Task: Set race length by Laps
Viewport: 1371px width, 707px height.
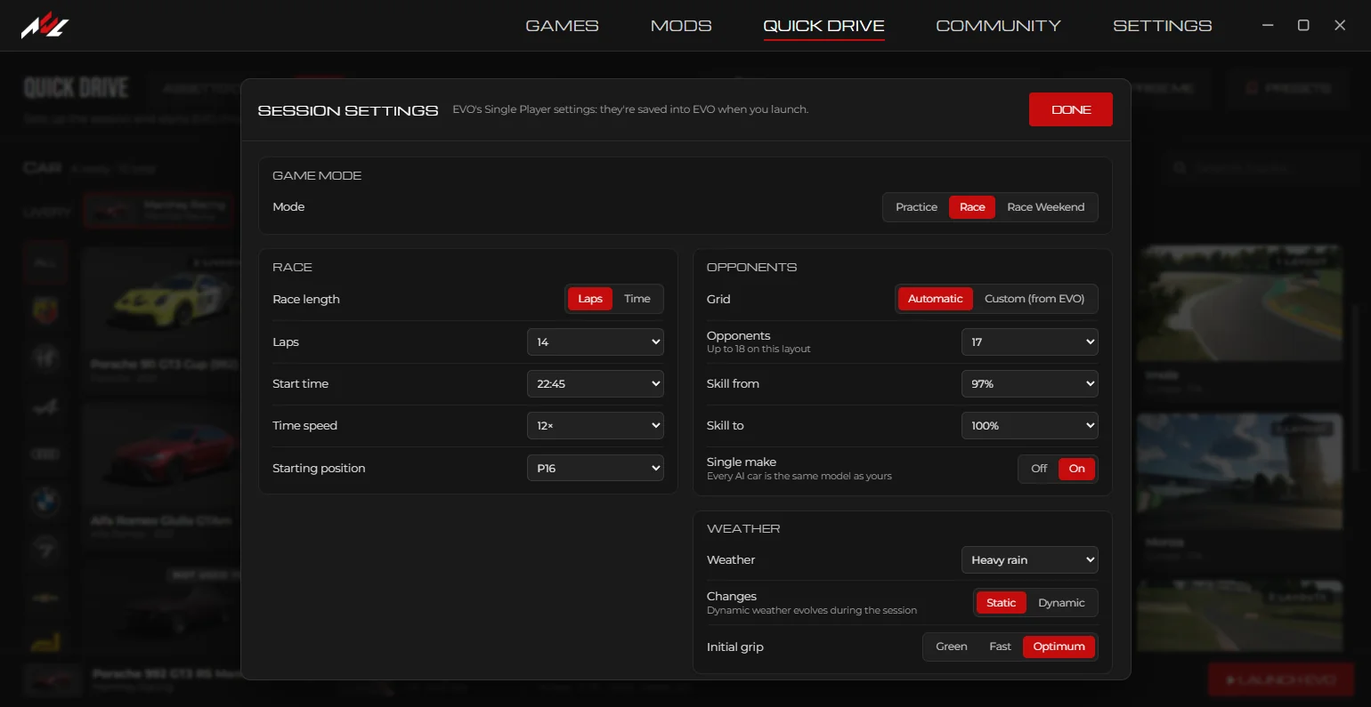Action: 590,299
